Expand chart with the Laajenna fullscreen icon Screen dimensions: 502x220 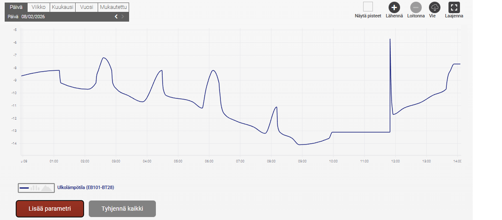click(454, 7)
